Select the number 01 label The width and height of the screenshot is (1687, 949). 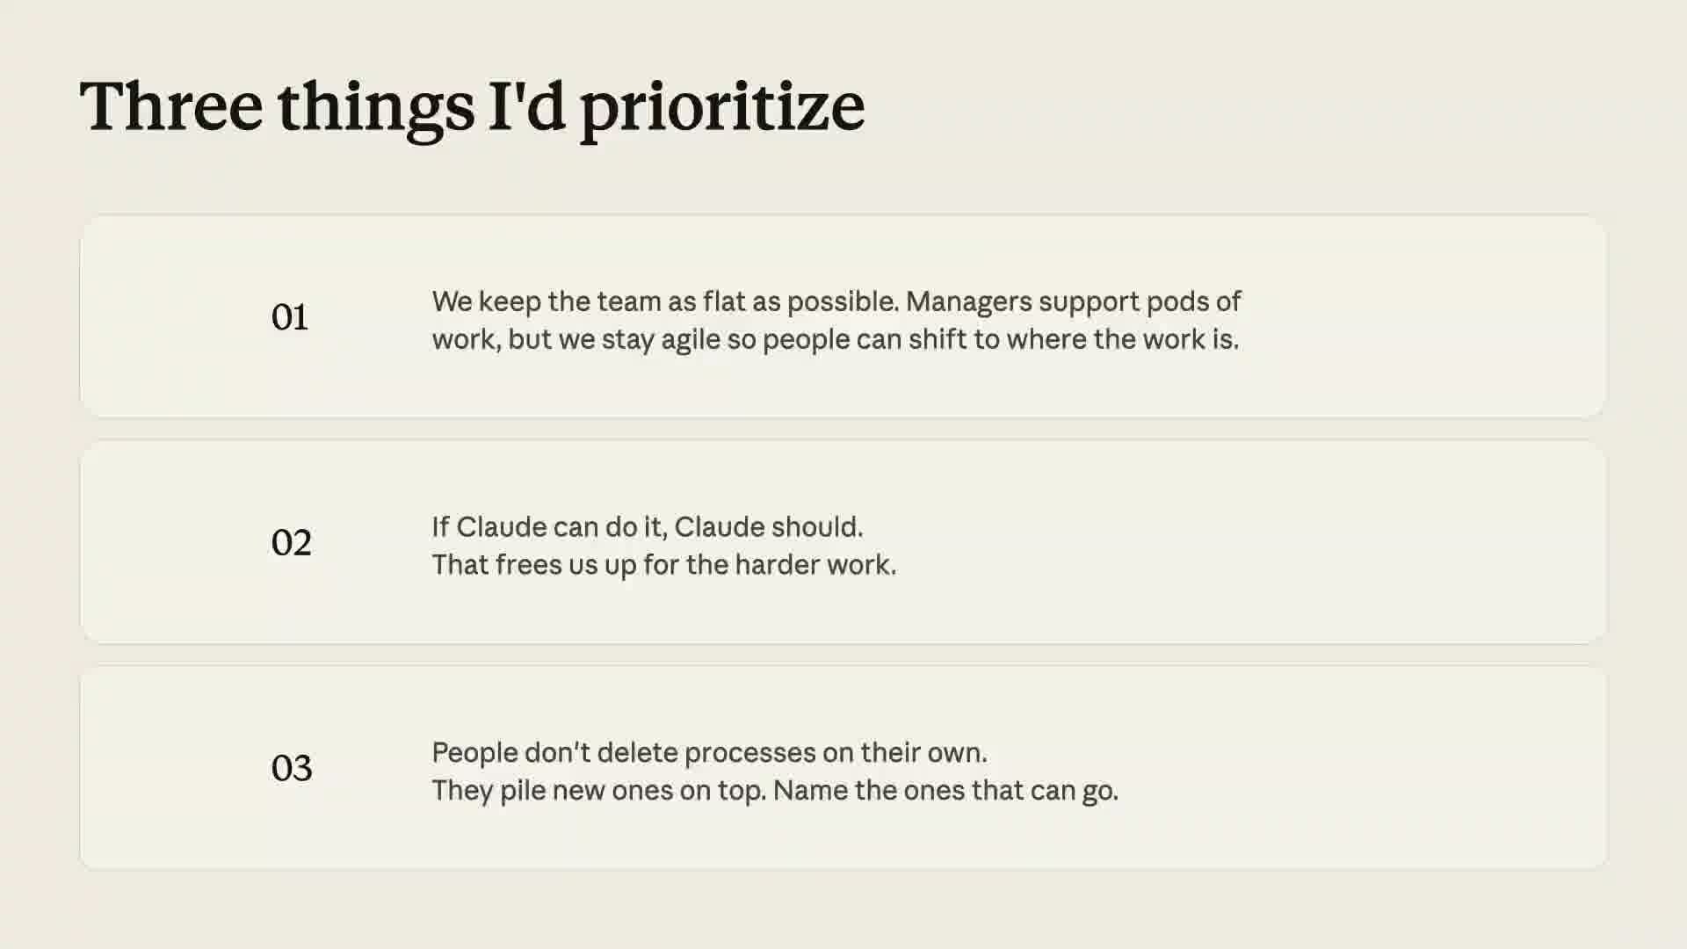[290, 317]
